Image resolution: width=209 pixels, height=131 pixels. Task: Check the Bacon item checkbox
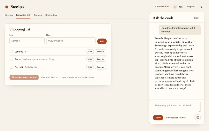click(x=11, y=59)
